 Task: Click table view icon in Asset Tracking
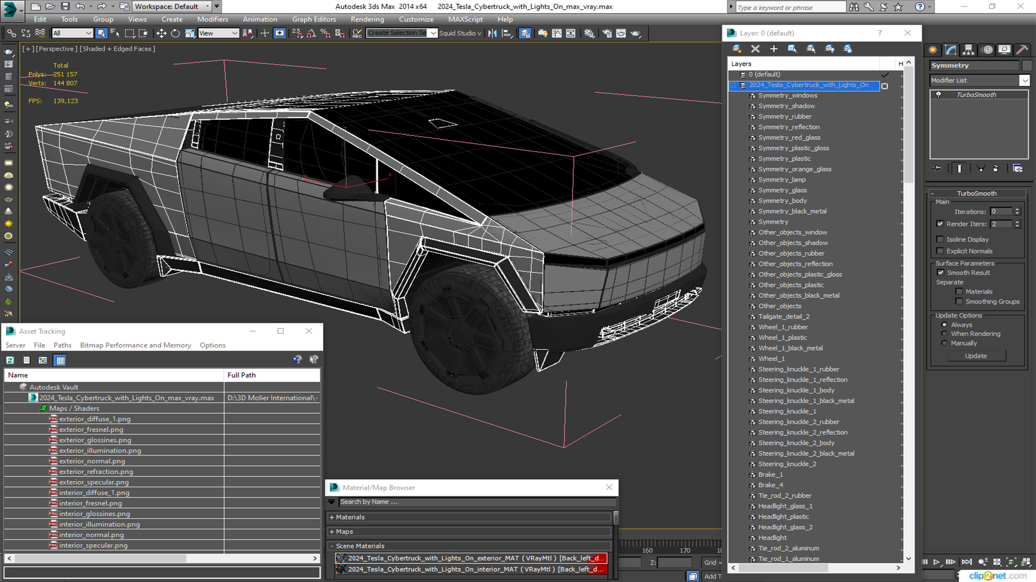click(60, 361)
